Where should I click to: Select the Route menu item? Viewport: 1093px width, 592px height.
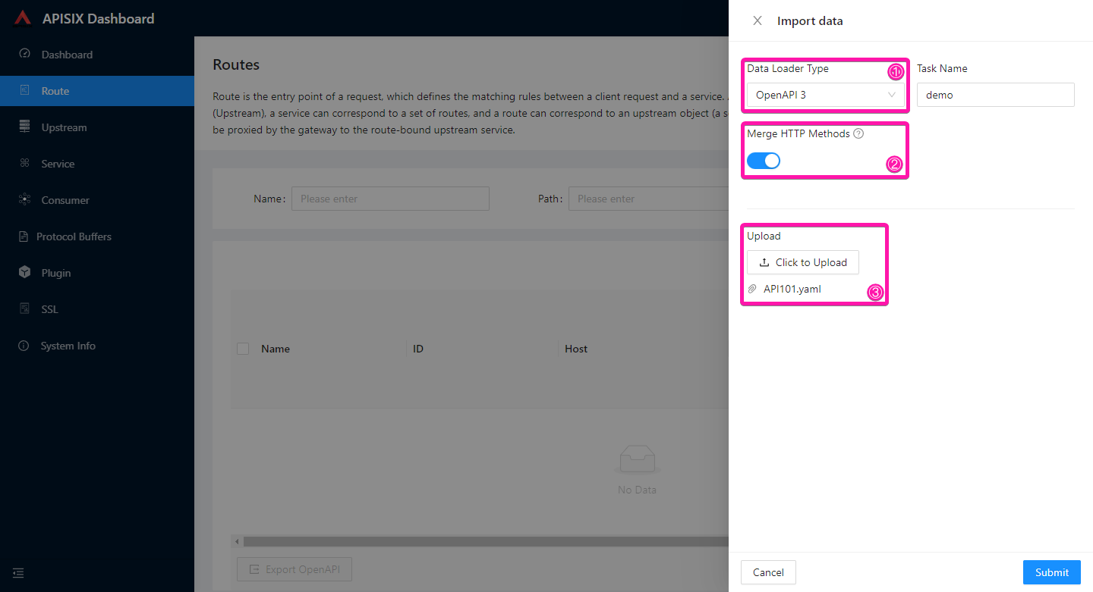coord(97,91)
